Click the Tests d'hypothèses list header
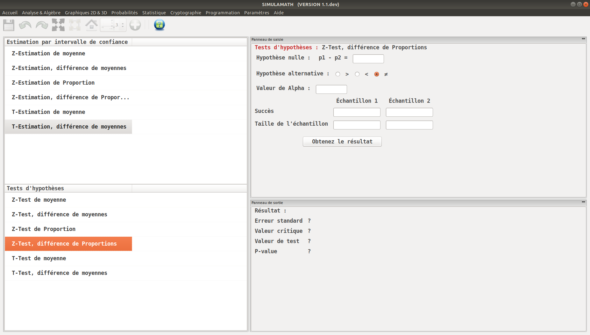 click(68, 188)
